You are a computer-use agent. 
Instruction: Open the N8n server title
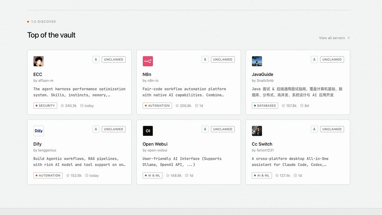point(147,74)
